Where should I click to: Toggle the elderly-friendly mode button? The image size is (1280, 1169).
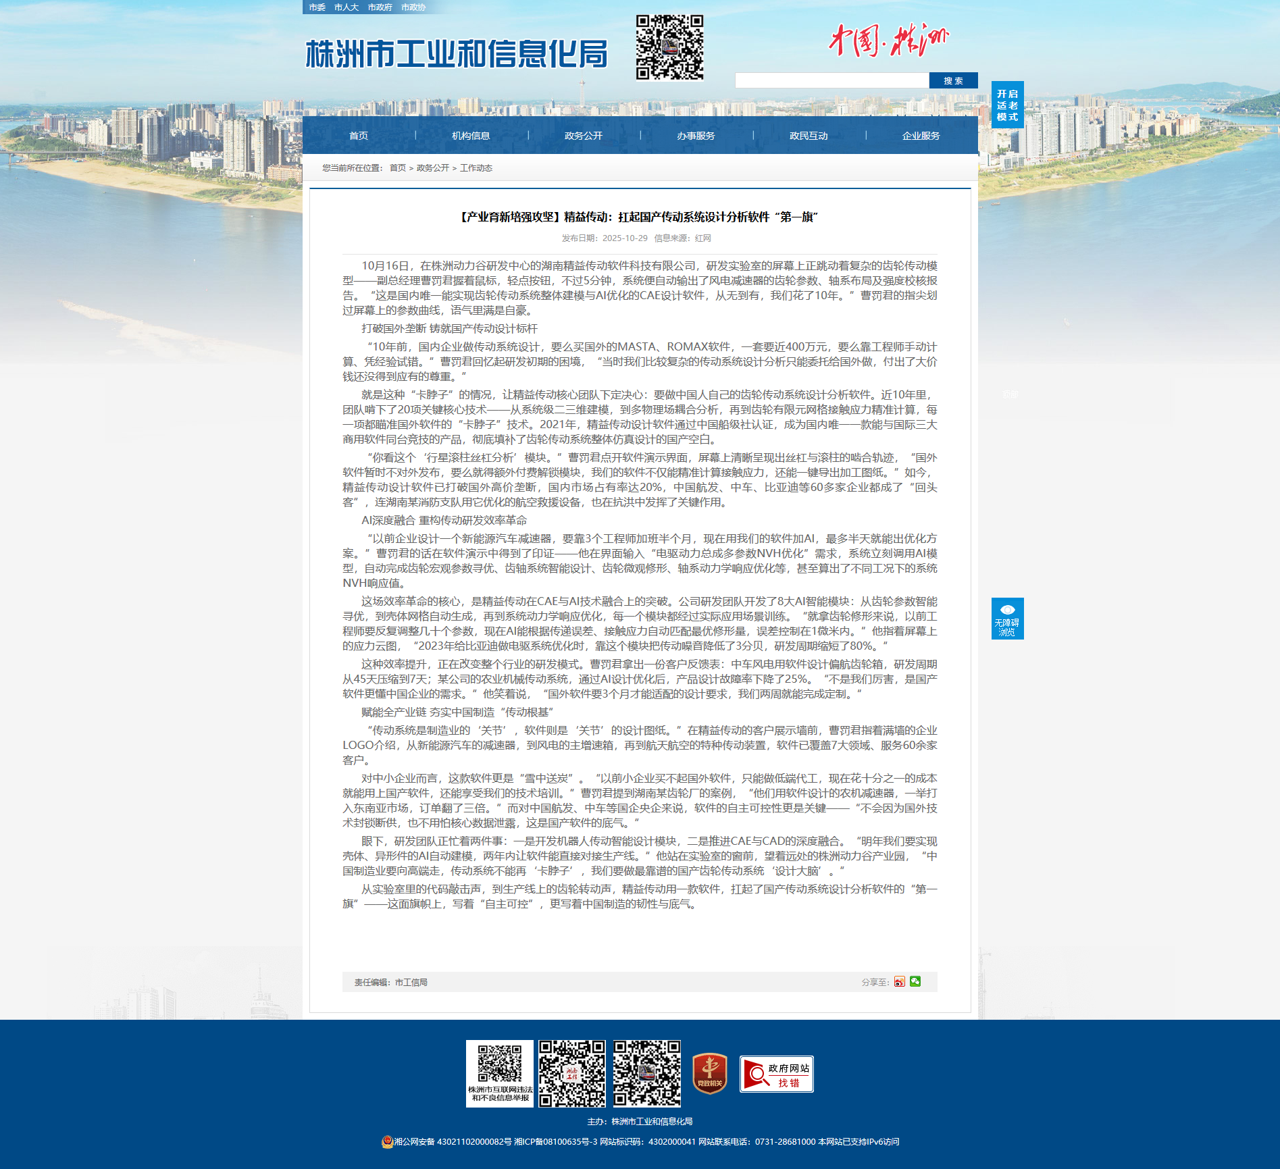pyautogui.click(x=1007, y=105)
